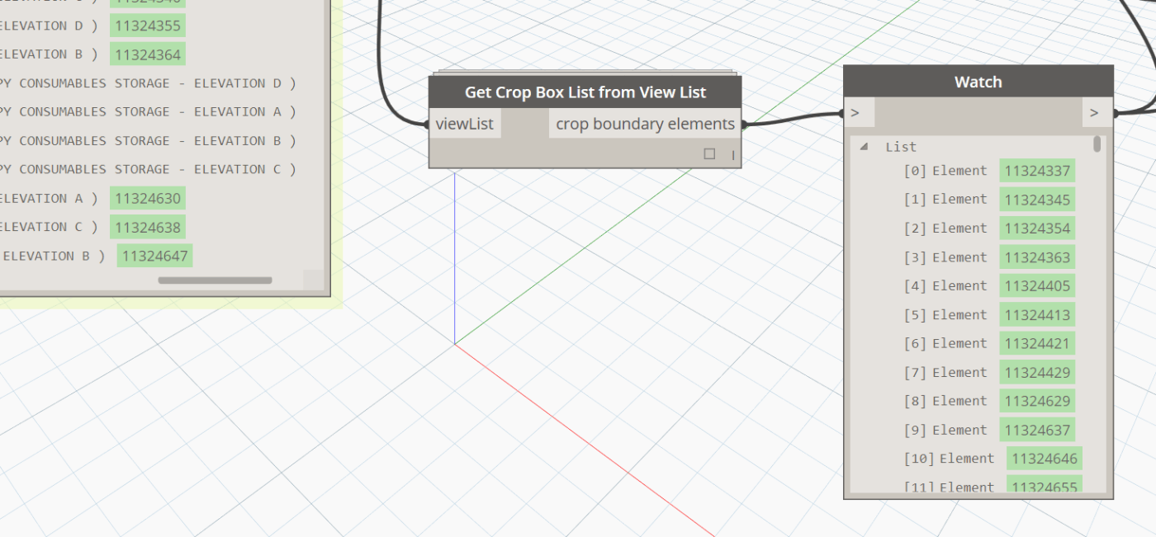Screen dimensions: 1156x537
Task: Click element ID 11324345 in Watch list
Action: point(1037,200)
